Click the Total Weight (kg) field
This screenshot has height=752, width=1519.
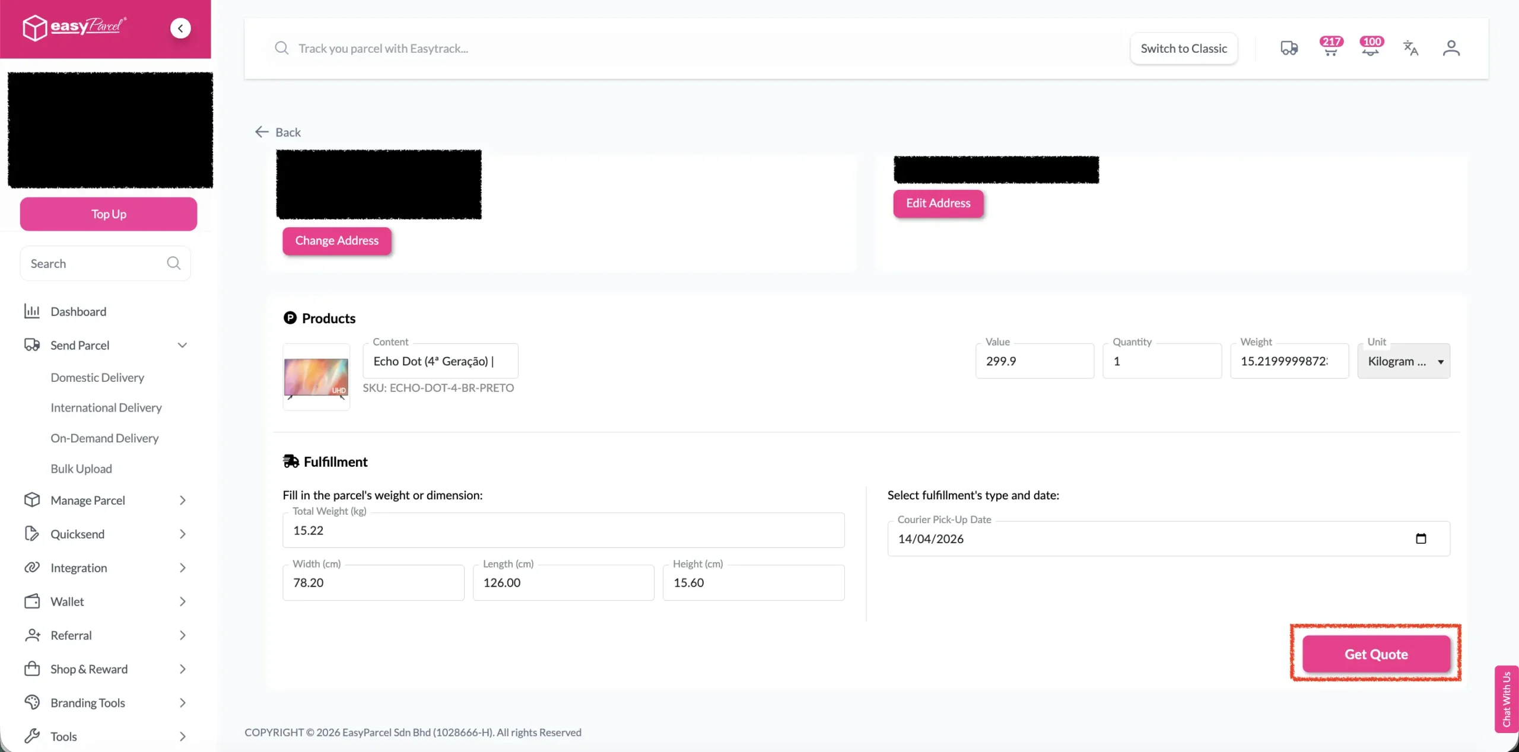[564, 530]
